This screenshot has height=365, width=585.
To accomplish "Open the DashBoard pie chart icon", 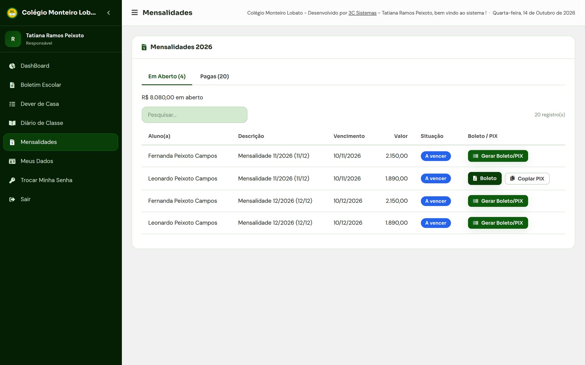I will (12, 66).
